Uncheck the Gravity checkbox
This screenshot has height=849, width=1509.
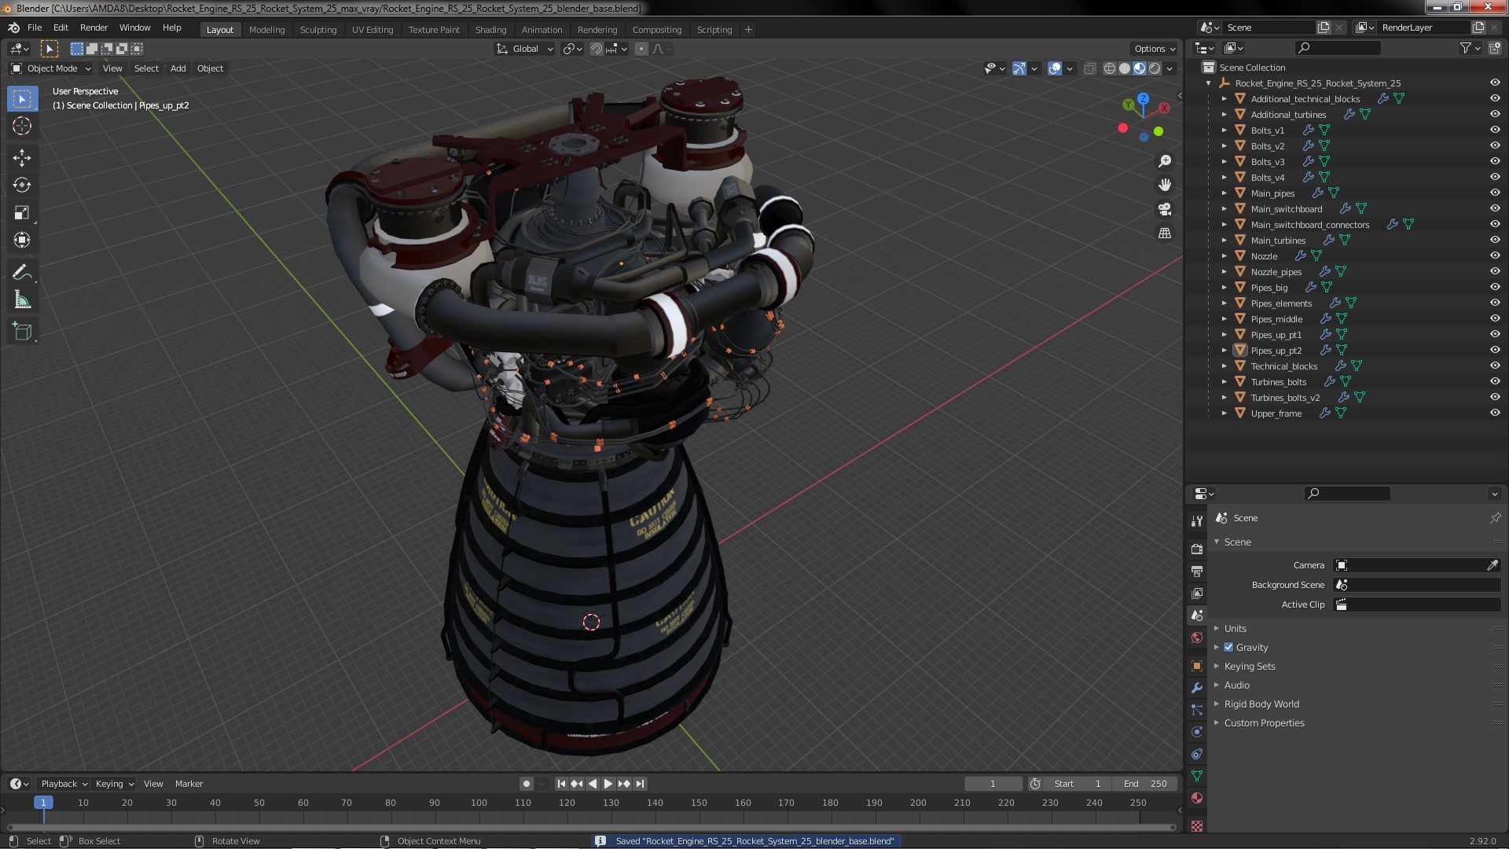coord(1228,648)
